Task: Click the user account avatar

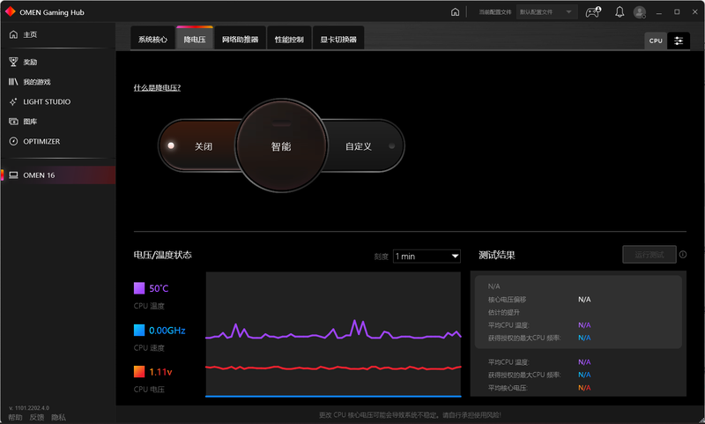Action: [640, 12]
